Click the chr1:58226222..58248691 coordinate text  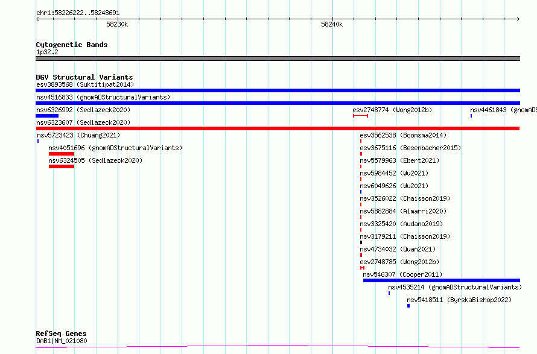coord(78,13)
